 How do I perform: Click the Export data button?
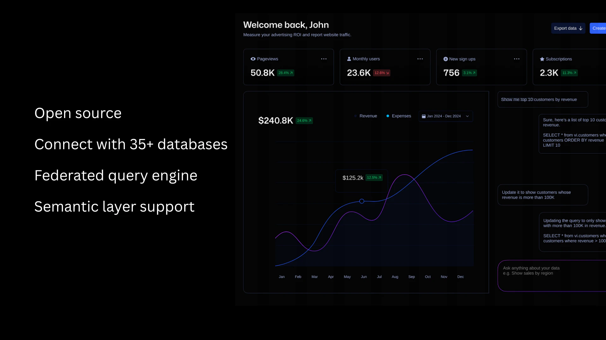(x=568, y=28)
